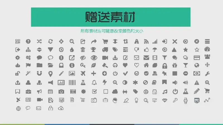223x125 pixels.
Task: Select the magnet icon
Action: coord(39,73)
